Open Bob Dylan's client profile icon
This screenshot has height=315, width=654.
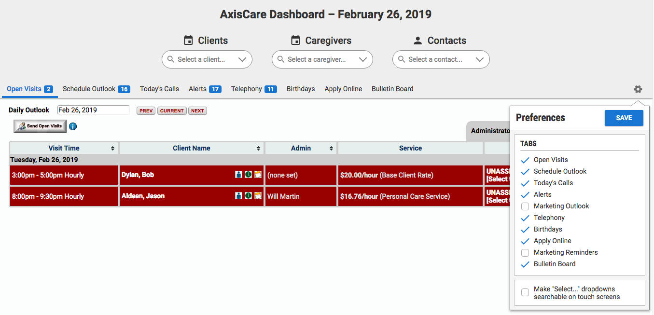[239, 175]
